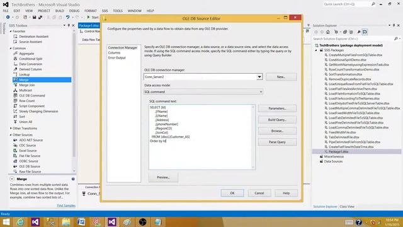Click the Save icon in toolbar
403x227 pixels.
coord(34,17)
